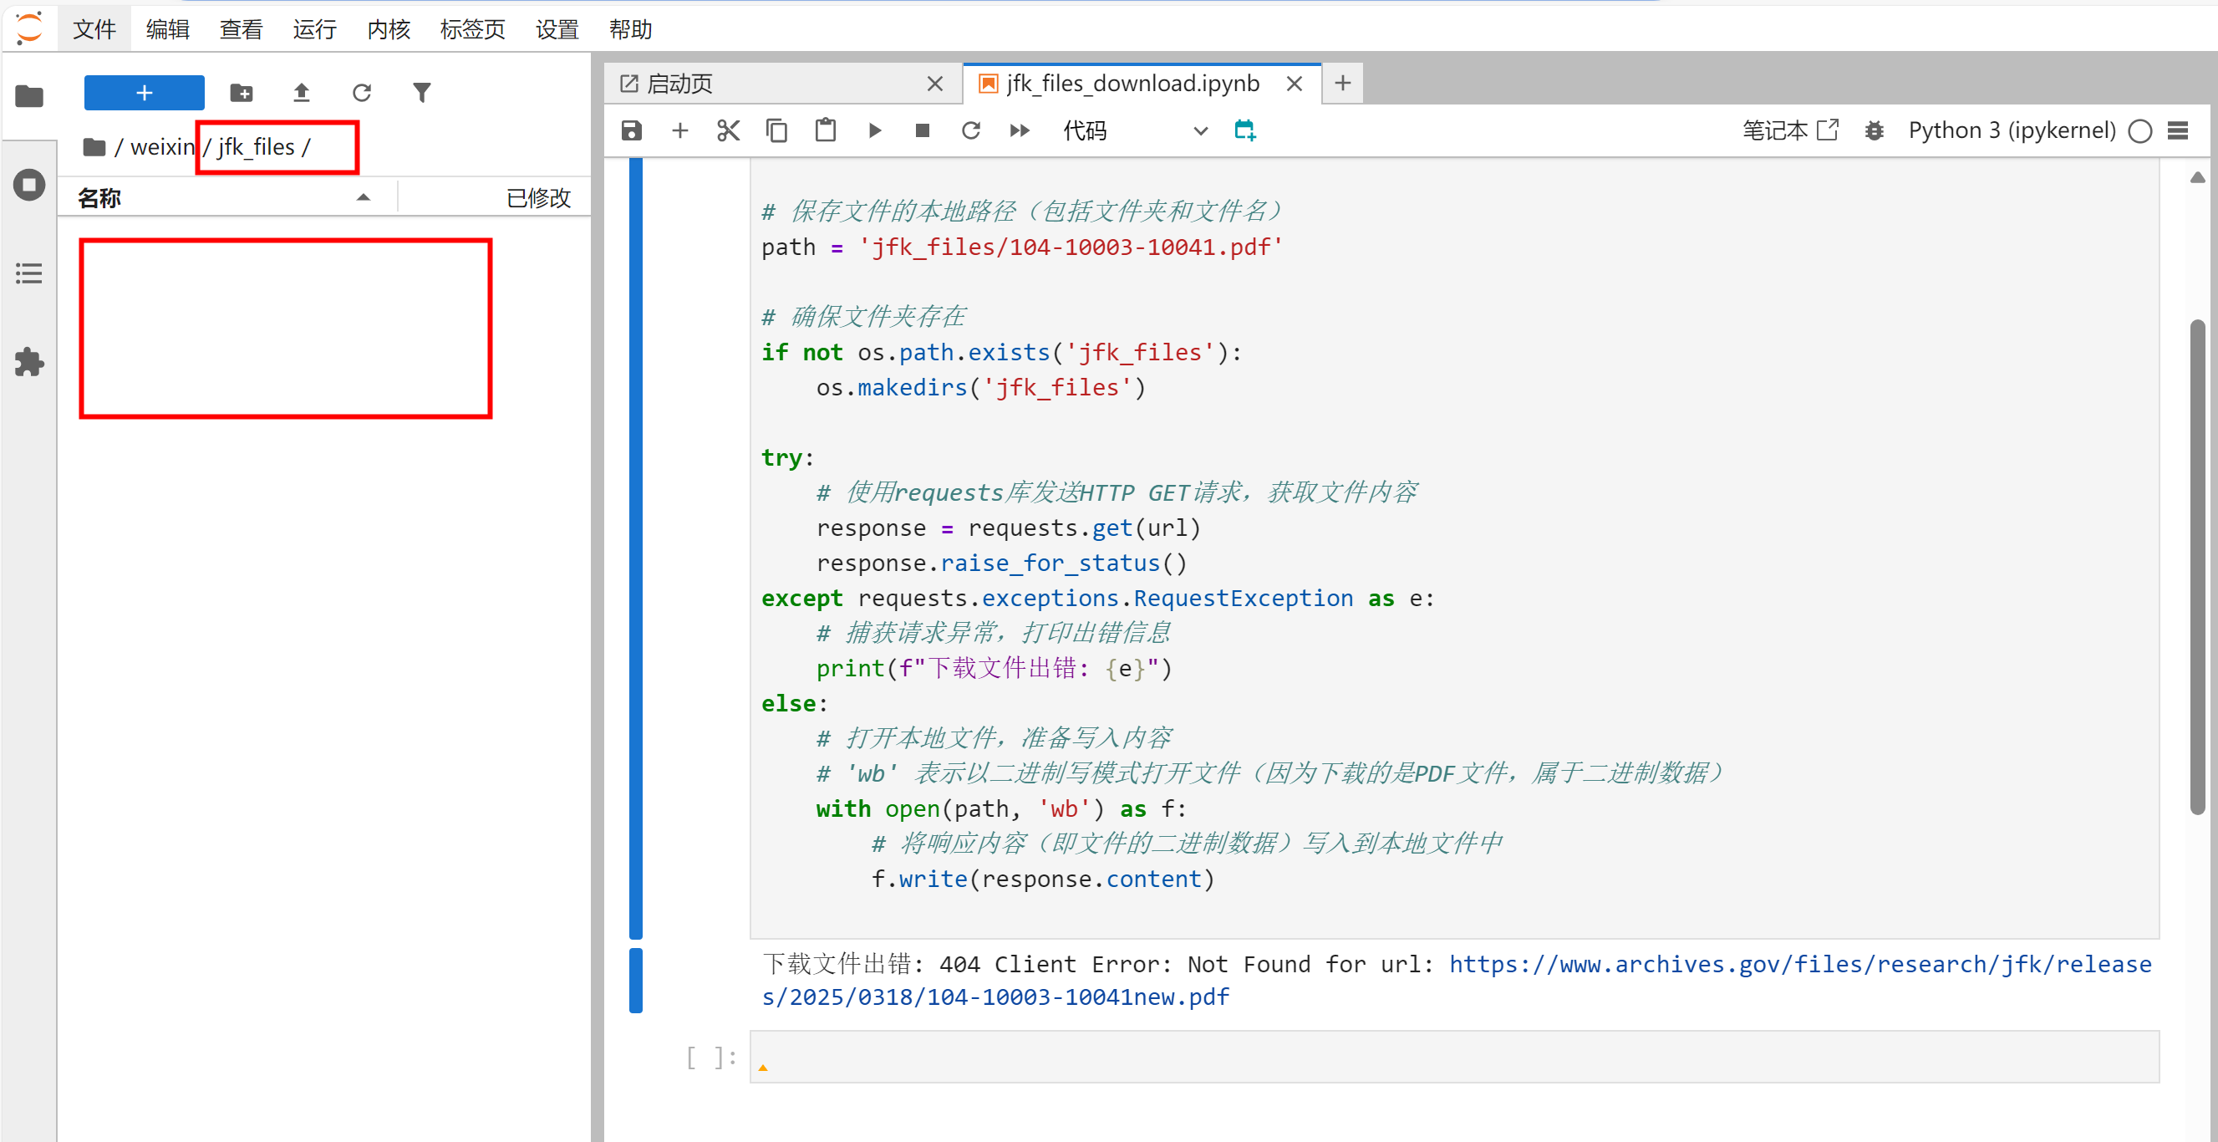Viewport: 2218px width, 1142px height.
Task: Open the extension manager puzzle icon
Action: 29,363
